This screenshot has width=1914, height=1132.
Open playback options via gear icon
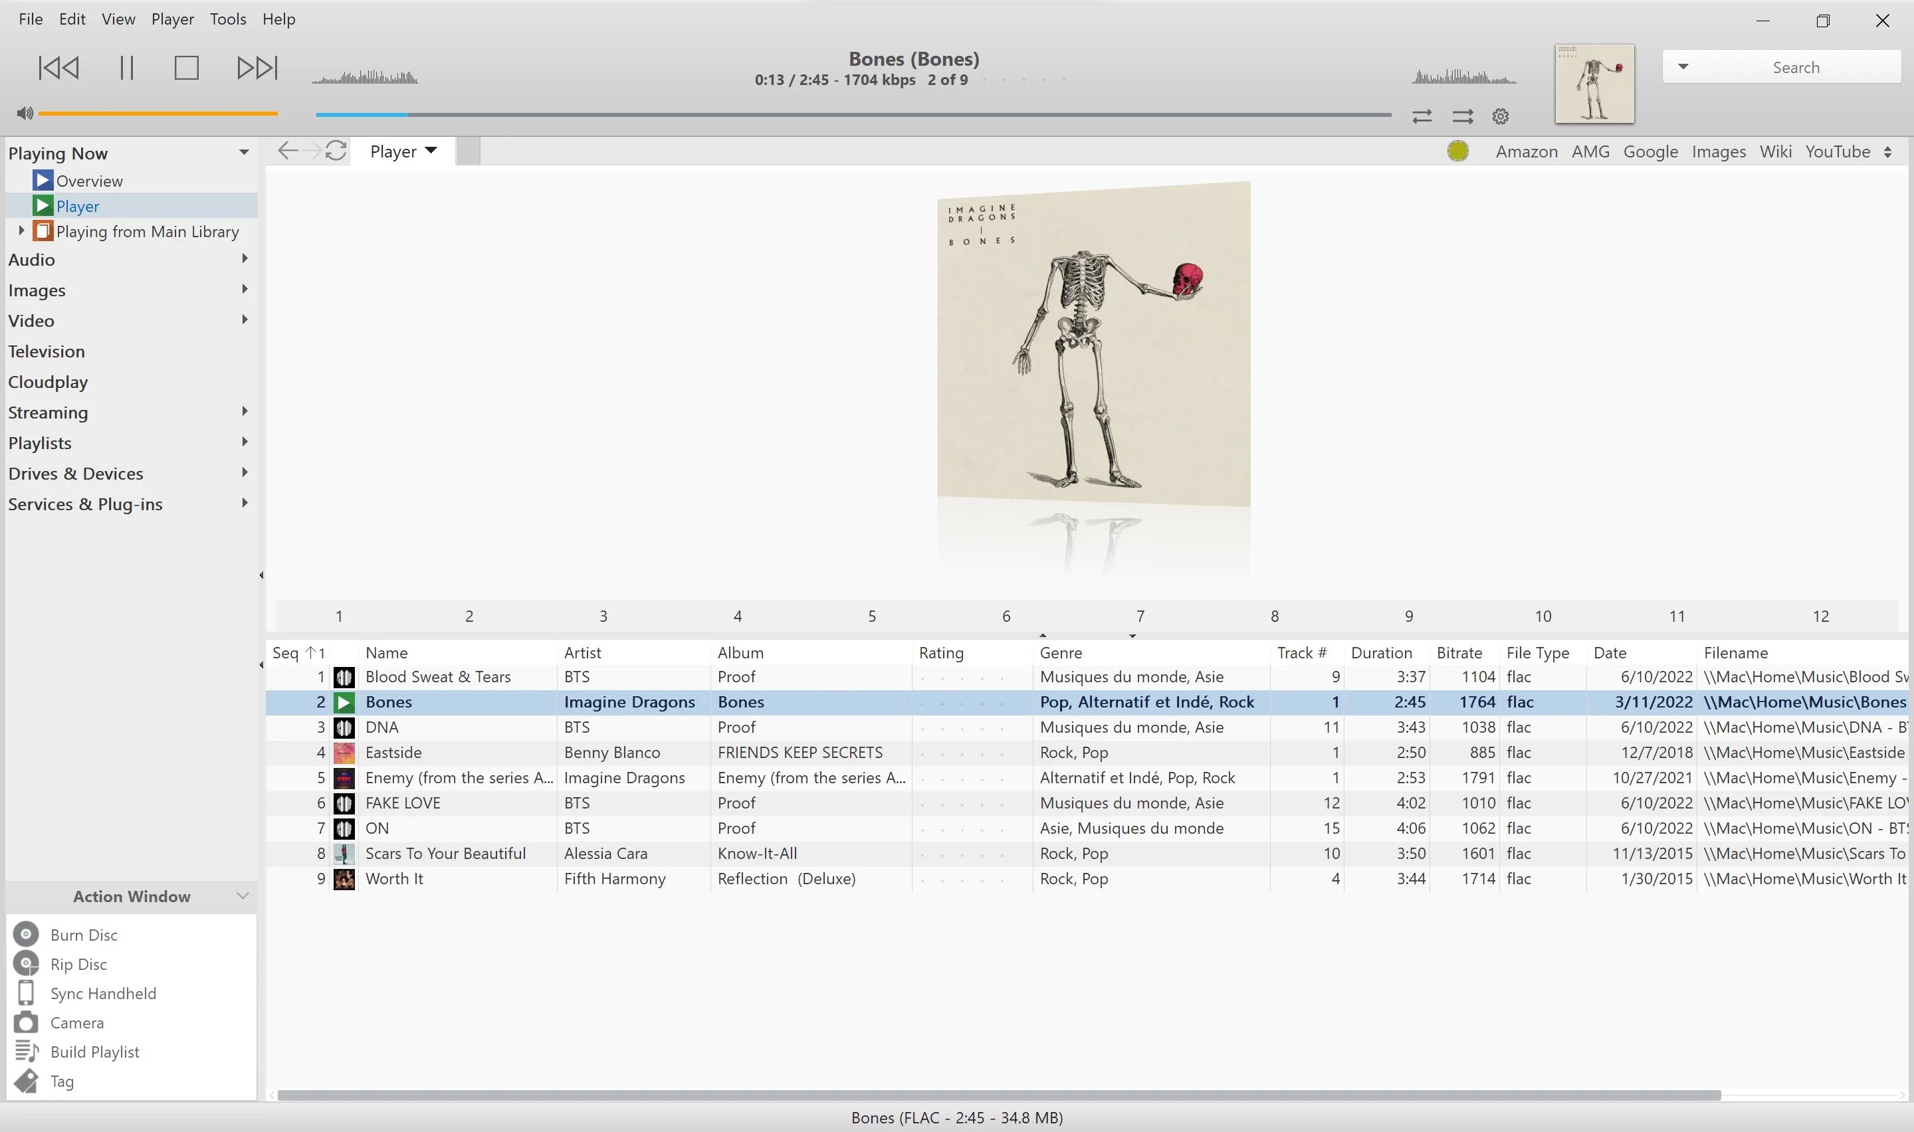(1500, 116)
